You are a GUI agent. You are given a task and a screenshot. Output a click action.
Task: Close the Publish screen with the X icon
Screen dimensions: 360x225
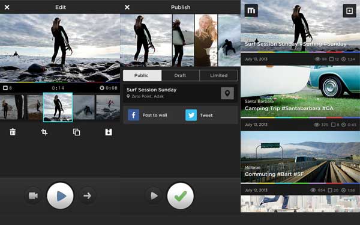pos(127,7)
